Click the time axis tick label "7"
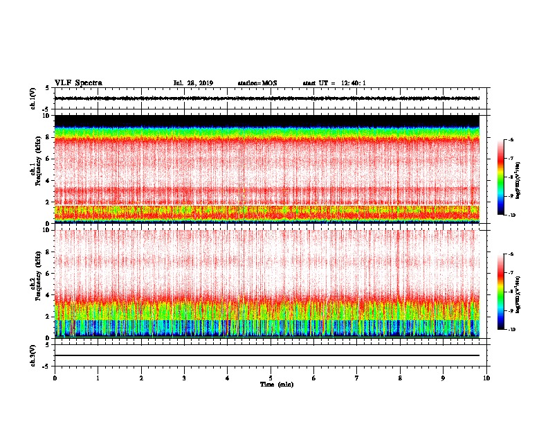Viewport: 548px width, 424px height. tap(357, 378)
